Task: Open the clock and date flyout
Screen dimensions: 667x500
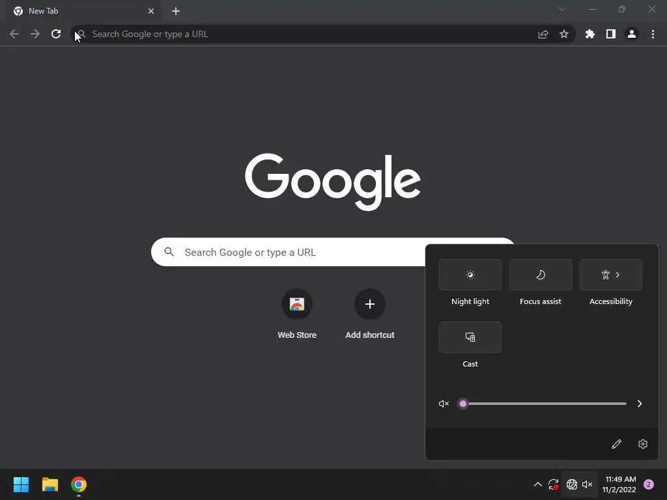Action: tap(619, 484)
